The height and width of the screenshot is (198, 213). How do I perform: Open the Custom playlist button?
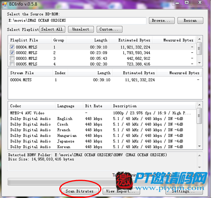tap(109, 29)
